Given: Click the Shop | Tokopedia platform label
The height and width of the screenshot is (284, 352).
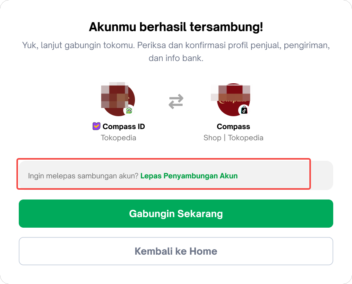Looking at the screenshot, I should 233,138.
